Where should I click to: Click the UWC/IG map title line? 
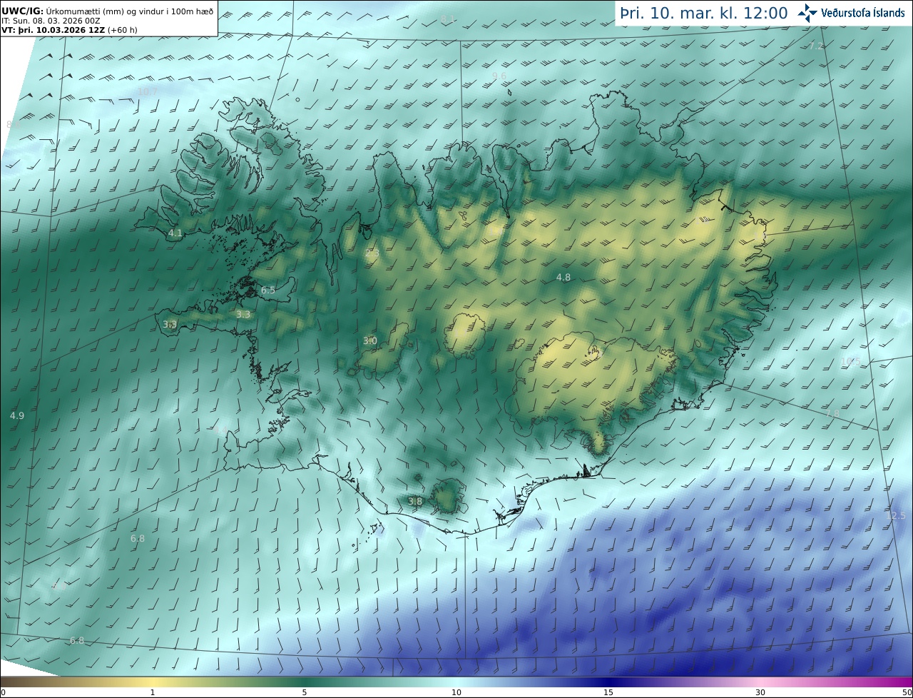click(108, 11)
